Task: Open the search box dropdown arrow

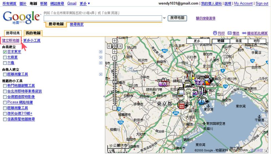Action: point(164,18)
